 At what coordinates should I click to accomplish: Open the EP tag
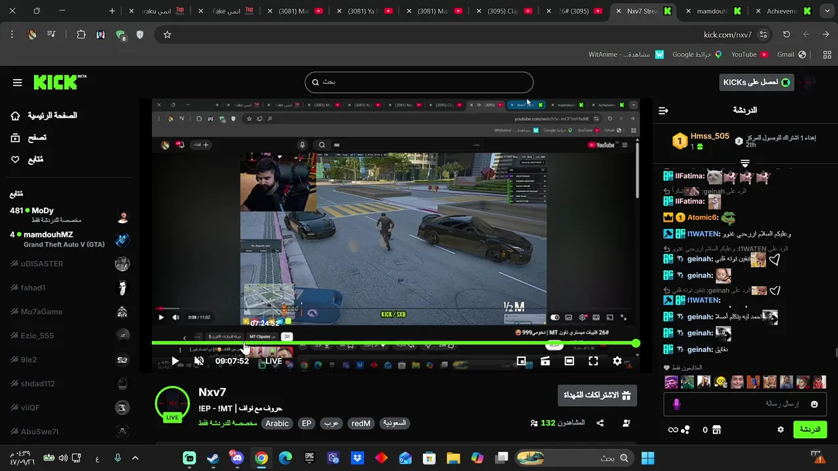click(306, 423)
